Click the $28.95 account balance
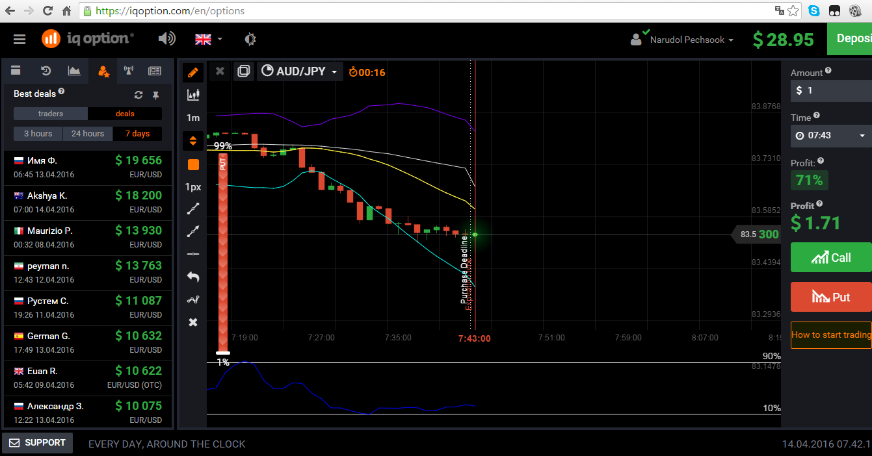Screen dimensions: 872x456 784,40
